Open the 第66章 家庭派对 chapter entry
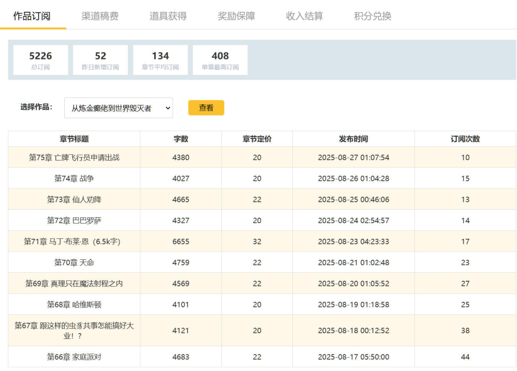The width and height of the screenshot is (517, 371). (x=74, y=357)
